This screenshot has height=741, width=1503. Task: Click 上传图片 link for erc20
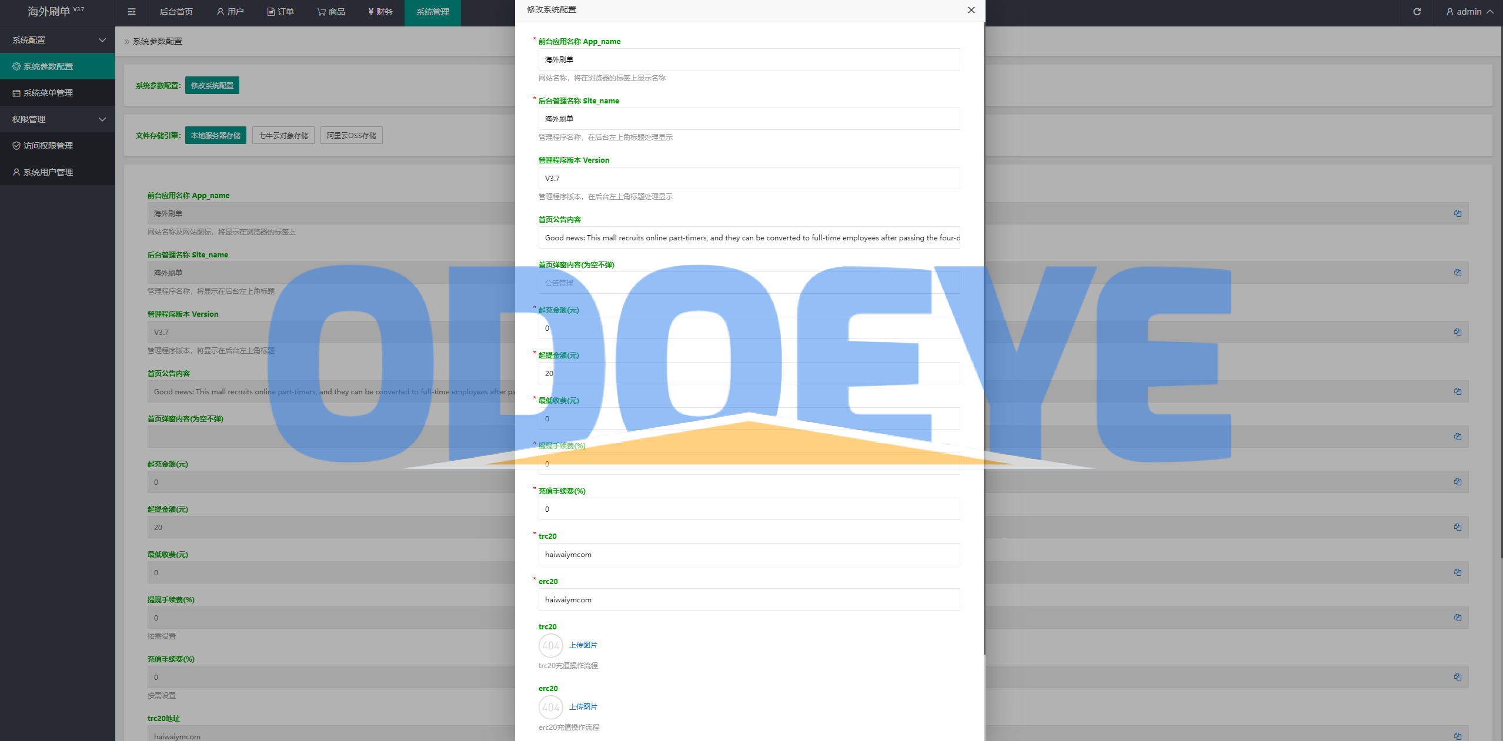coord(583,707)
